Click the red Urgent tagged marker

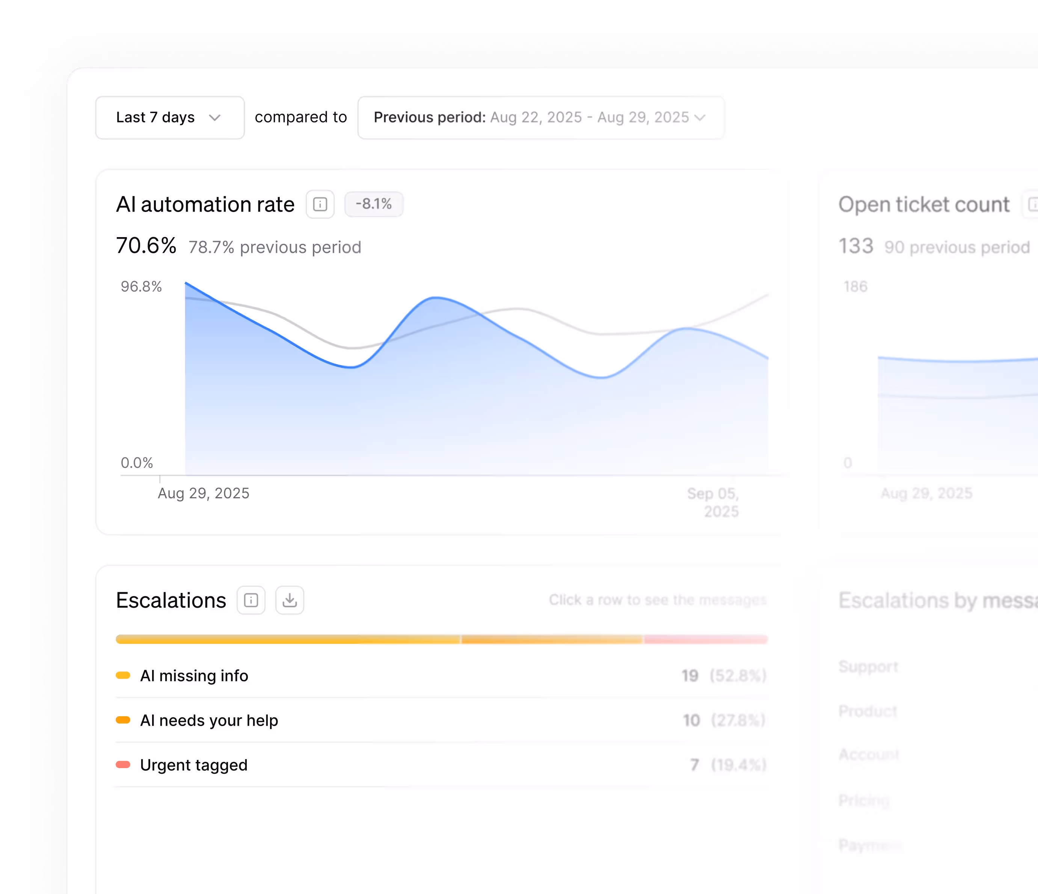tap(123, 765)
